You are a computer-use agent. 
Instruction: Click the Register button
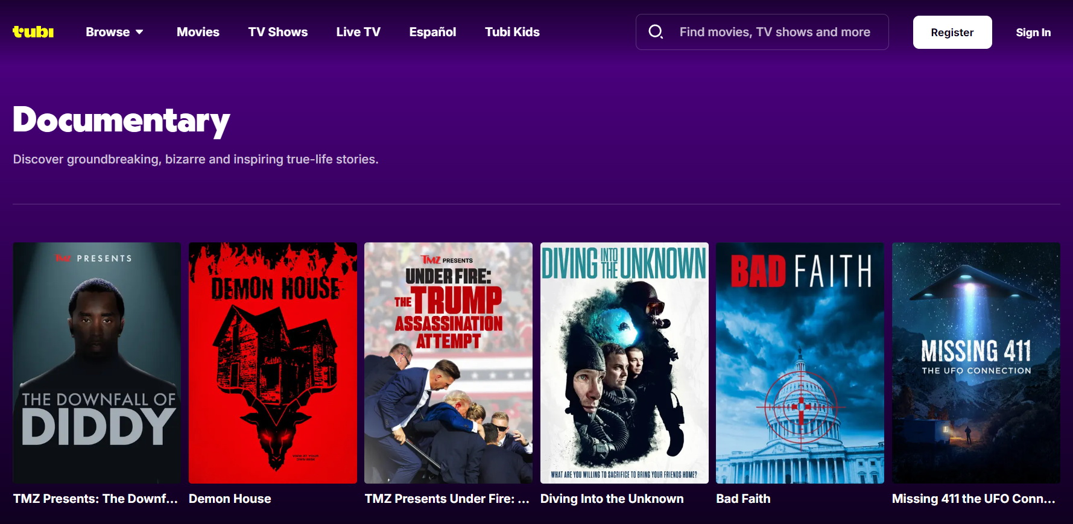click(952, 33)
